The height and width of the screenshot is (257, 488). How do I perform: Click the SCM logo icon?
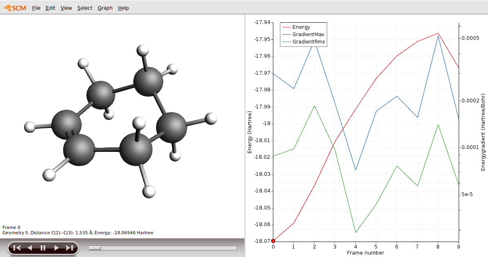click(15, 8)
